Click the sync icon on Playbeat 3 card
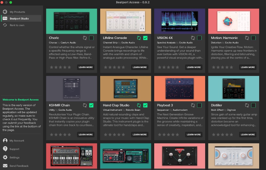 click(x=193, y=105)
